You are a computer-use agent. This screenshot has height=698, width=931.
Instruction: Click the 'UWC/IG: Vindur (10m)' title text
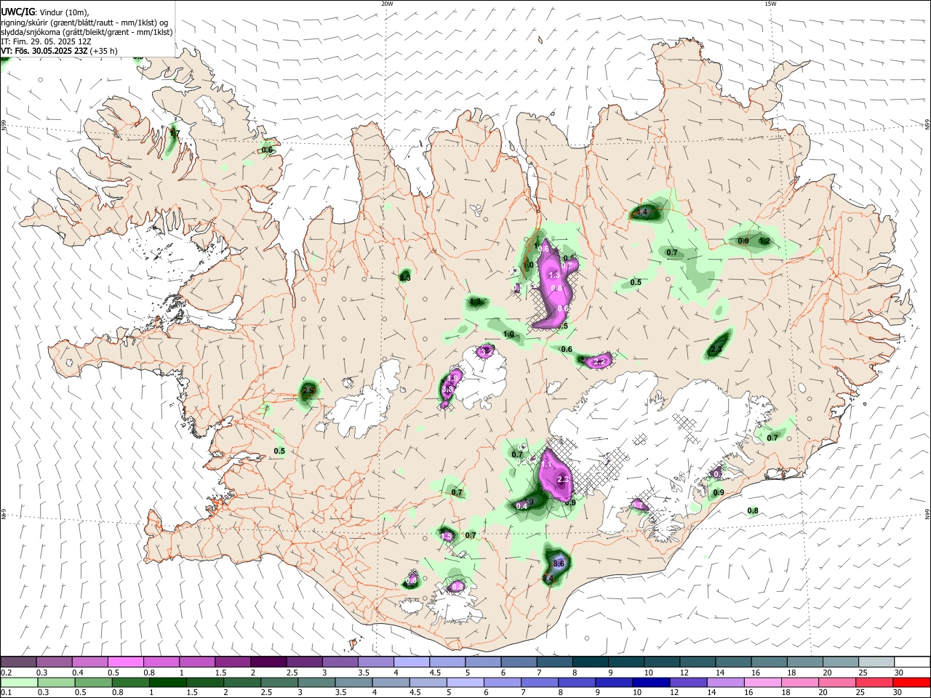pyautogui.click(x=45, y=12)
